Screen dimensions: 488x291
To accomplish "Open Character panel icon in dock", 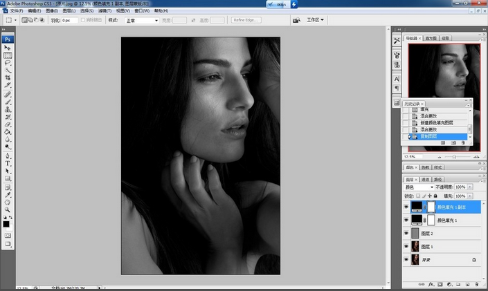I will [x=397, y=79].
